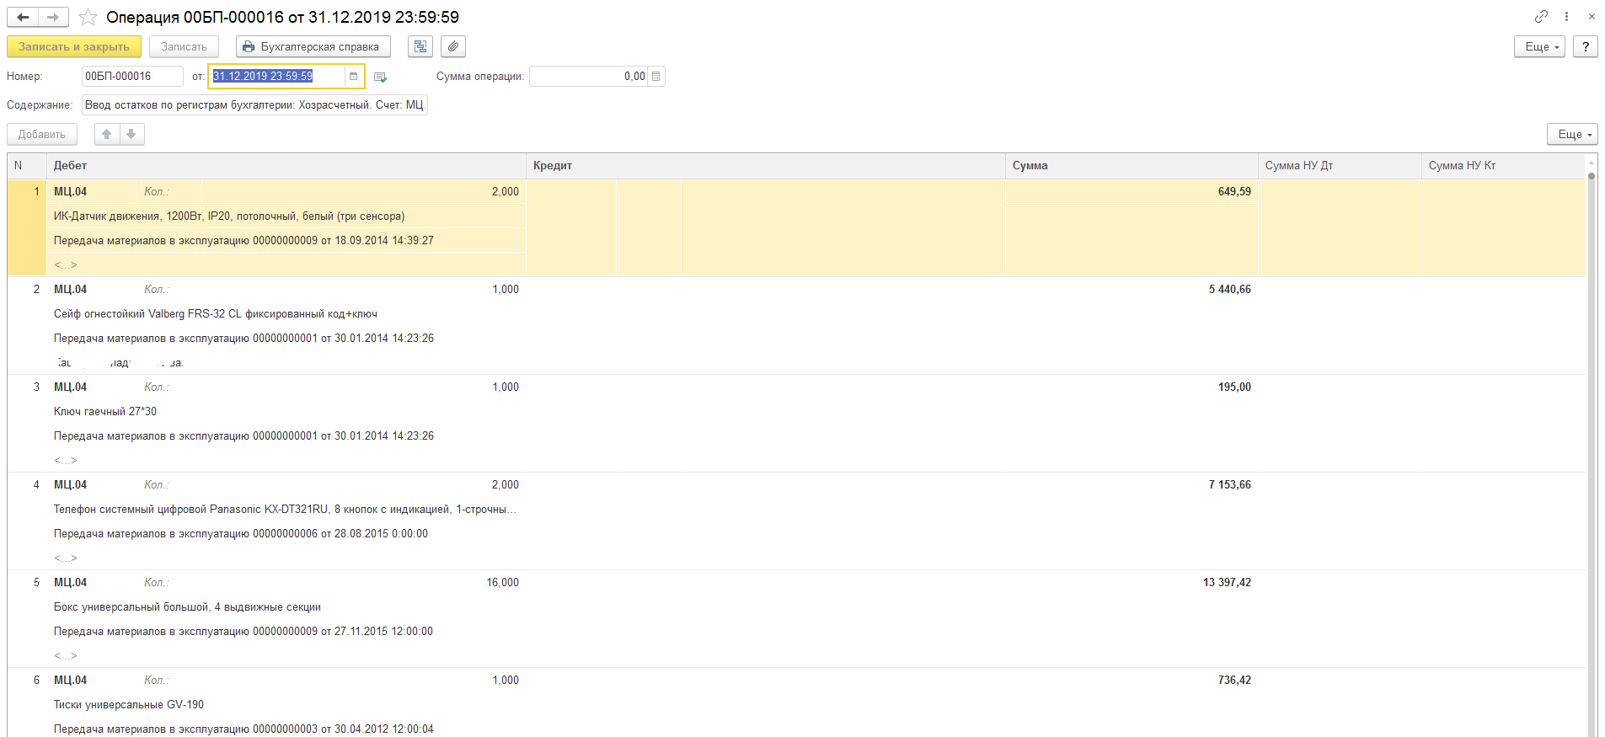Click the amount 13 397,42
This screenshot has width=1605, height=737.
1227,583
